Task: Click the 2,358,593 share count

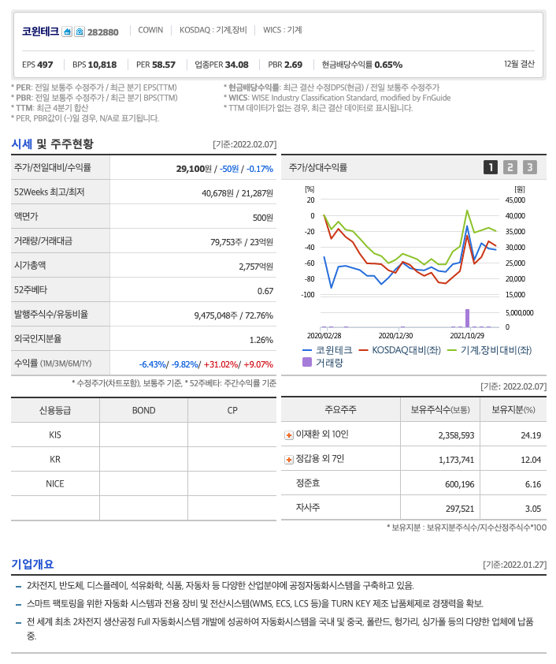Action: coord(456,435)
